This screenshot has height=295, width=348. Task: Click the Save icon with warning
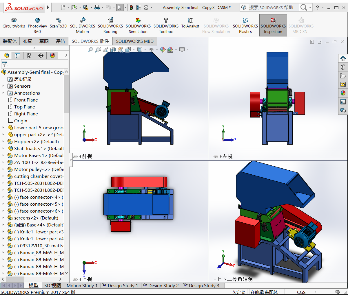[85, 8]
